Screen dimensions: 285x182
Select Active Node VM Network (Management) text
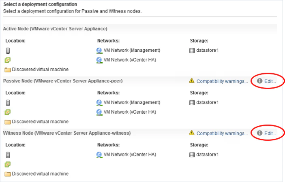point(132,50)
